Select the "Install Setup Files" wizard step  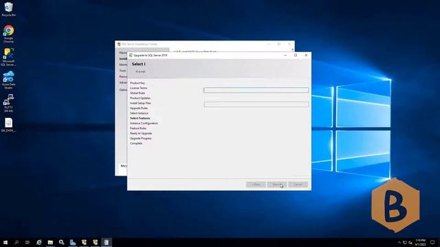pos(140,103)
